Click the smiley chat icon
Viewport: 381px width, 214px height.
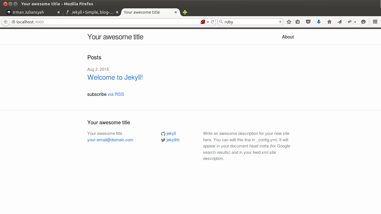pyautogui.click(x=363, y=22)
